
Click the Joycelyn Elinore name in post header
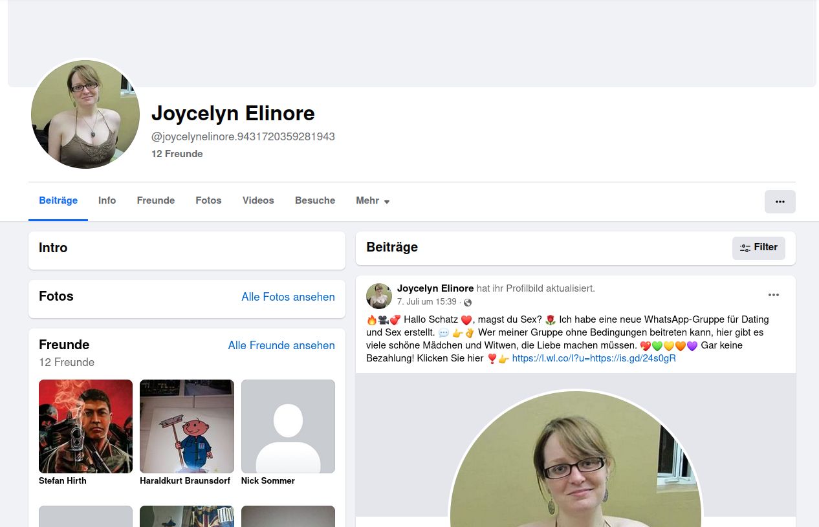tap(435, 288)
